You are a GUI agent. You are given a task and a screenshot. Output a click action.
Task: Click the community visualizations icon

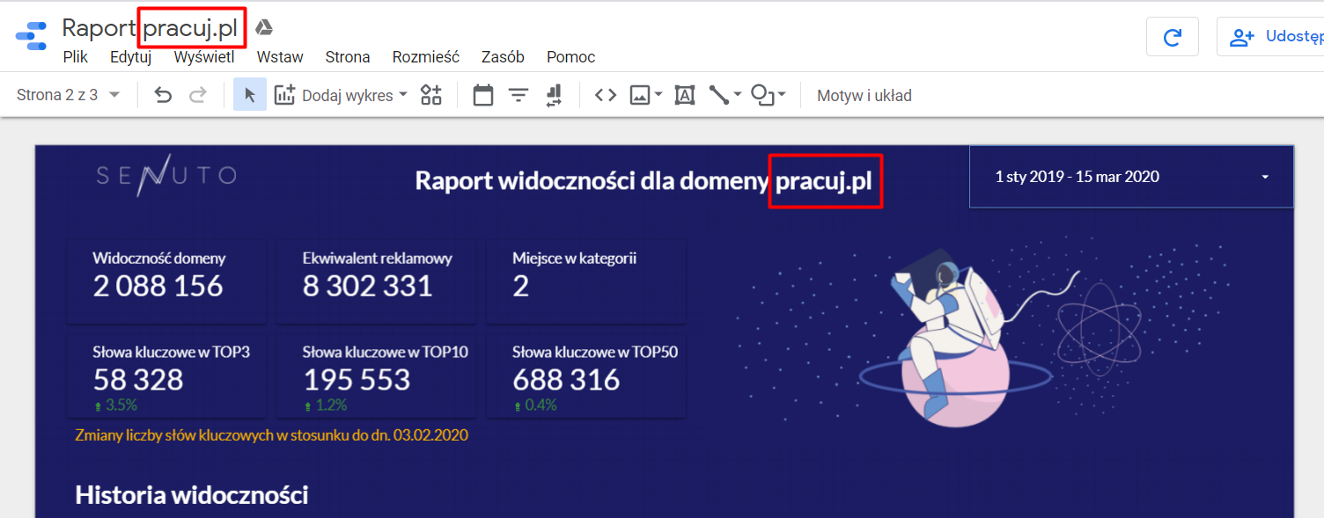click(430, 95)
